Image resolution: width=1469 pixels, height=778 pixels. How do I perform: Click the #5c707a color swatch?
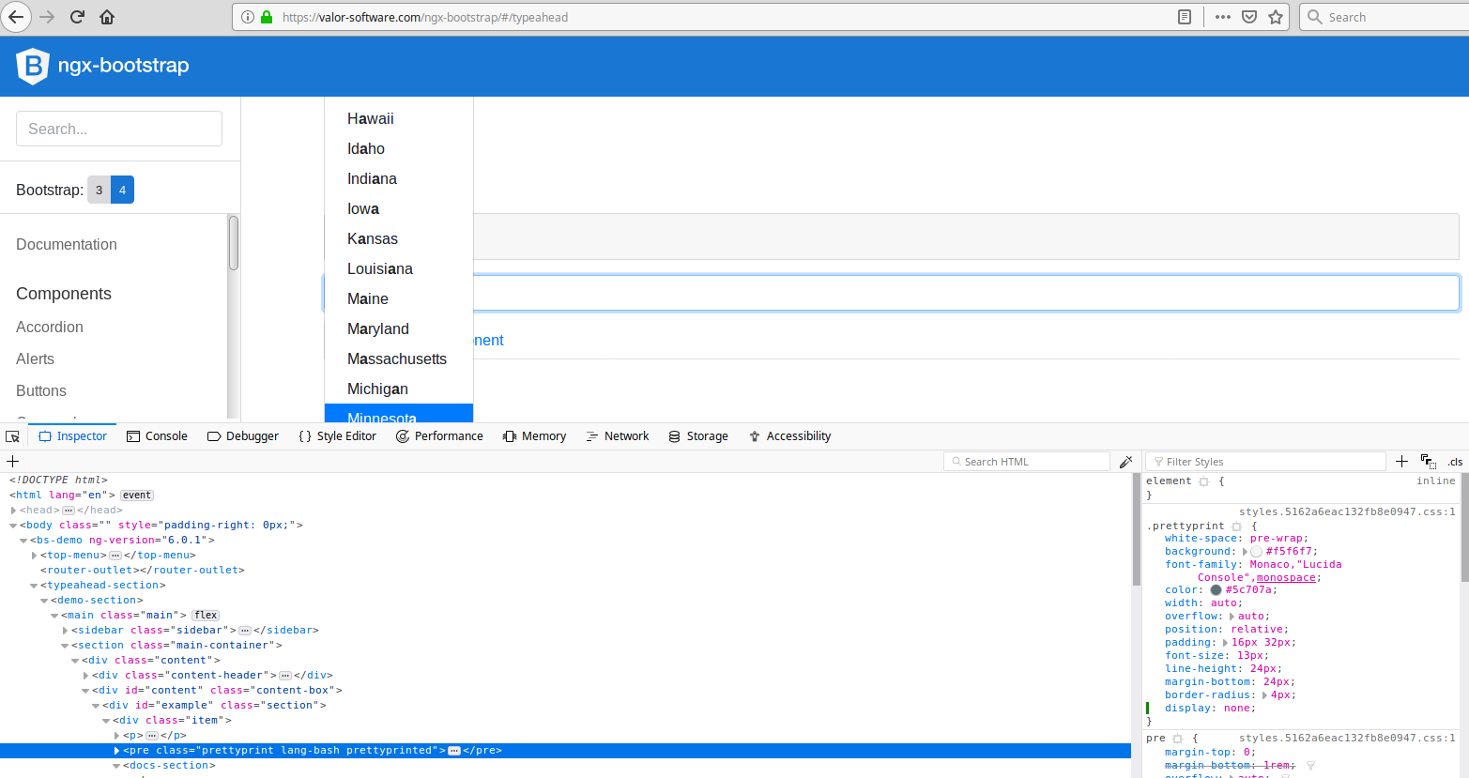click(x=1217, y=589)
